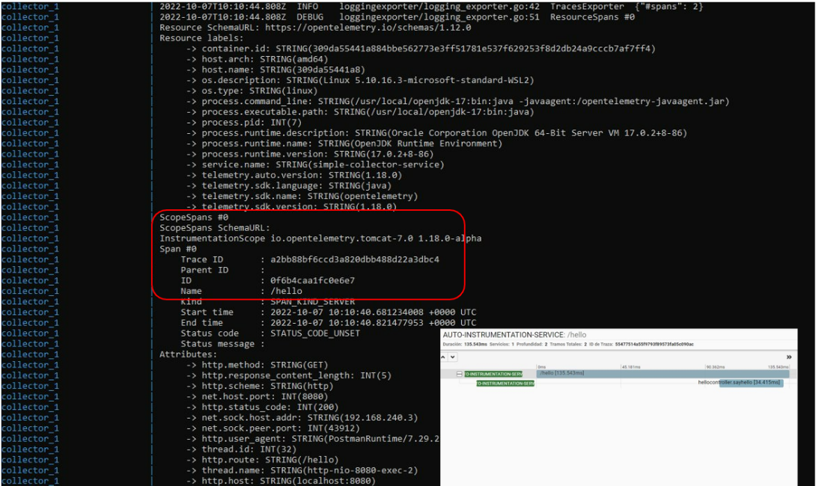Click the net.host.port: INT(8080) line
The width and height of the screenshot is (816, 486).
tap(257, 396)
